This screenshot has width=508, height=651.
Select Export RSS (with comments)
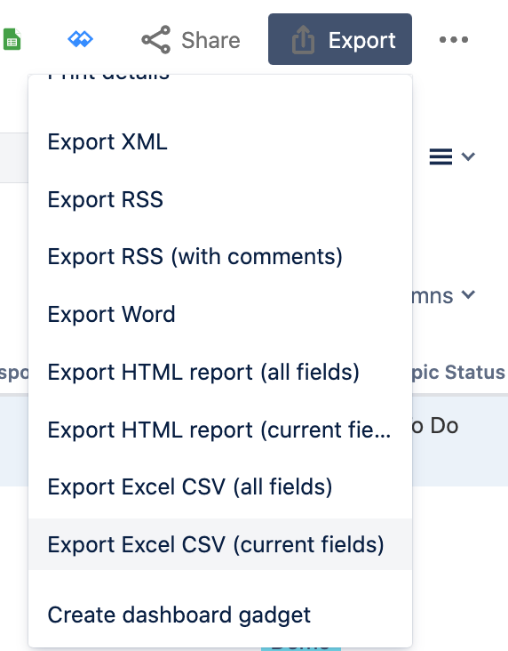219,257
